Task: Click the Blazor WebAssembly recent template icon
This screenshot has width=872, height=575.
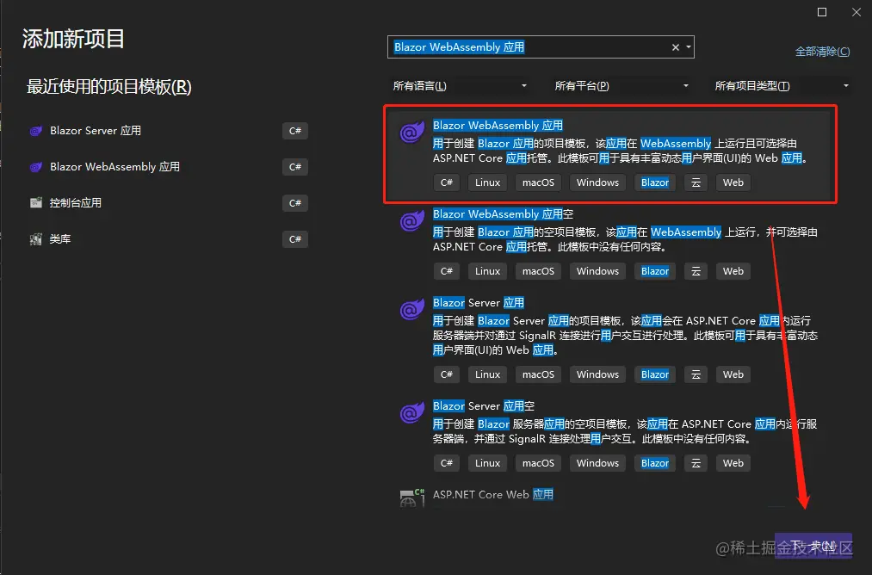Action: [x=36, y=167]
